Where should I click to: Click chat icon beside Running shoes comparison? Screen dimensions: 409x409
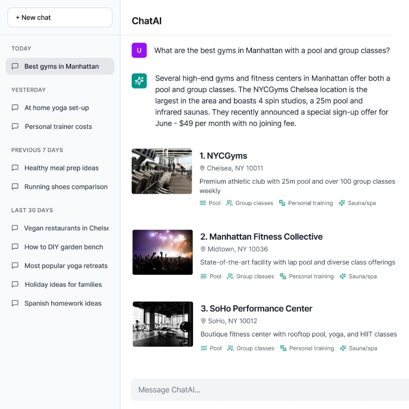point(15,187)
